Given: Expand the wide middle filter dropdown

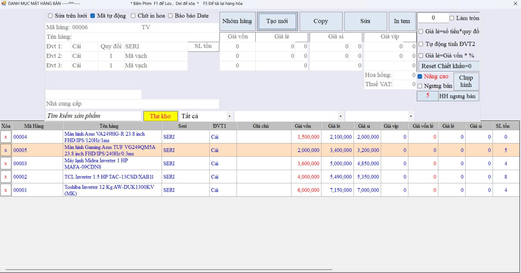Looking at the screenshot, I should click(x=340, y=116).
